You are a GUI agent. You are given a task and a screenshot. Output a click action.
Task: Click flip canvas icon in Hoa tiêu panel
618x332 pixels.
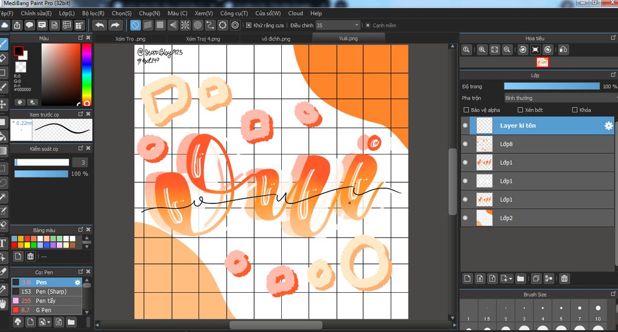coord(564,49)
